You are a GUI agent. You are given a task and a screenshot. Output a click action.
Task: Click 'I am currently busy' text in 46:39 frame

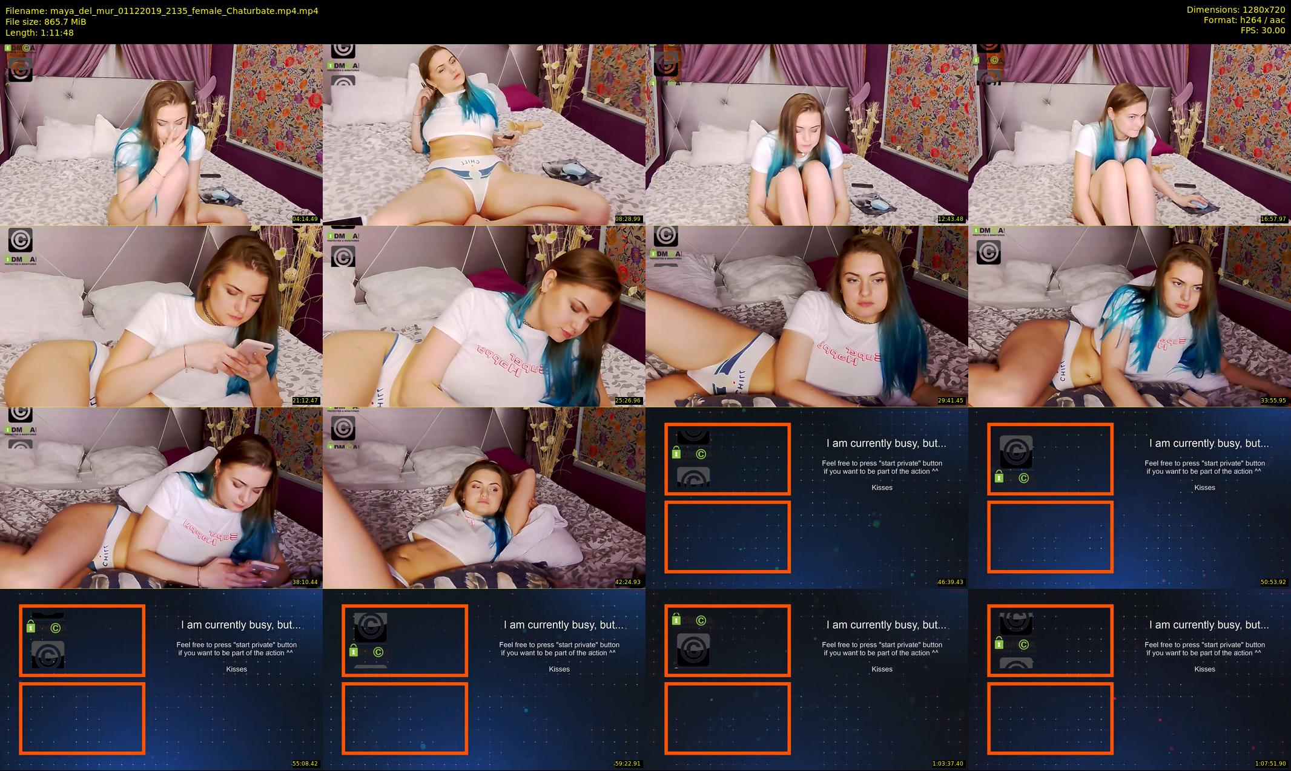pyautogui.click(x=886, y=443)
